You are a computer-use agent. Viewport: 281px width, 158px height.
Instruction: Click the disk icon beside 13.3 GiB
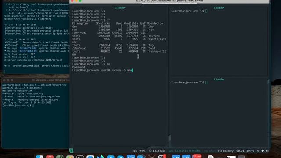(150, 151)
